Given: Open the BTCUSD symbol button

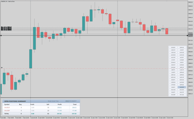Looking at the screenshot, I should coord(182,94).
